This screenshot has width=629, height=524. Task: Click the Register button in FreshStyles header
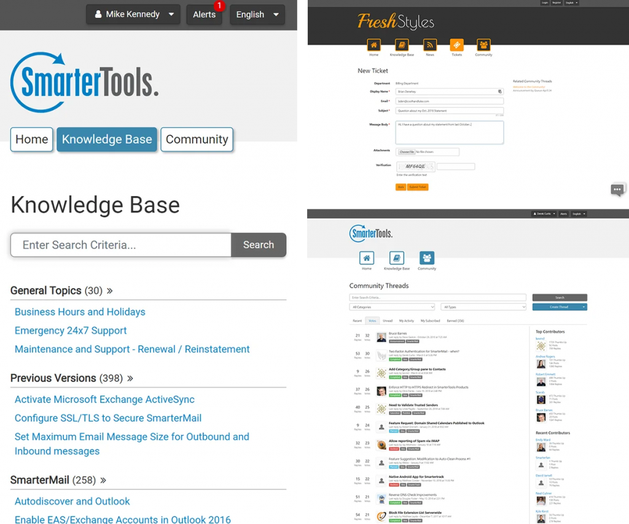(x=557, y=2)
